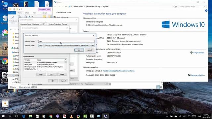Screen dimensions: 212x119
Task: Switch to the View ribbon tab
Action: (34, 13)
